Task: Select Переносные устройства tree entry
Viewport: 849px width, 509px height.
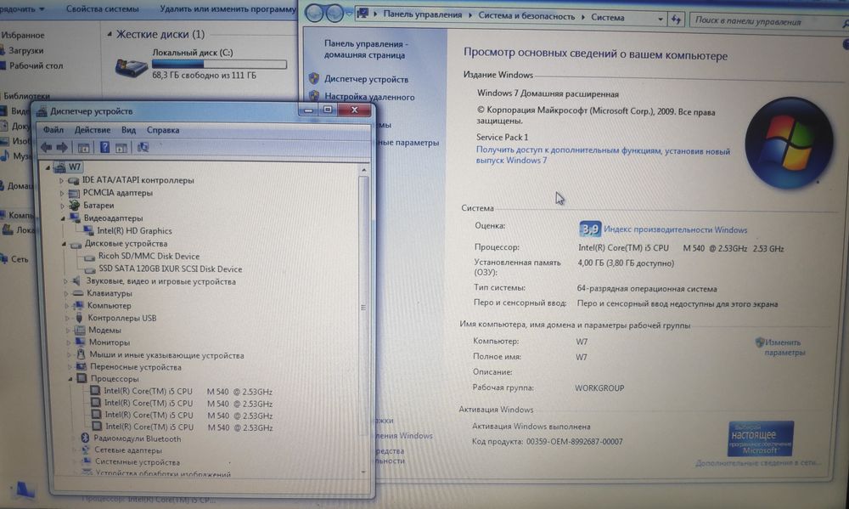Action: point(136,367)
